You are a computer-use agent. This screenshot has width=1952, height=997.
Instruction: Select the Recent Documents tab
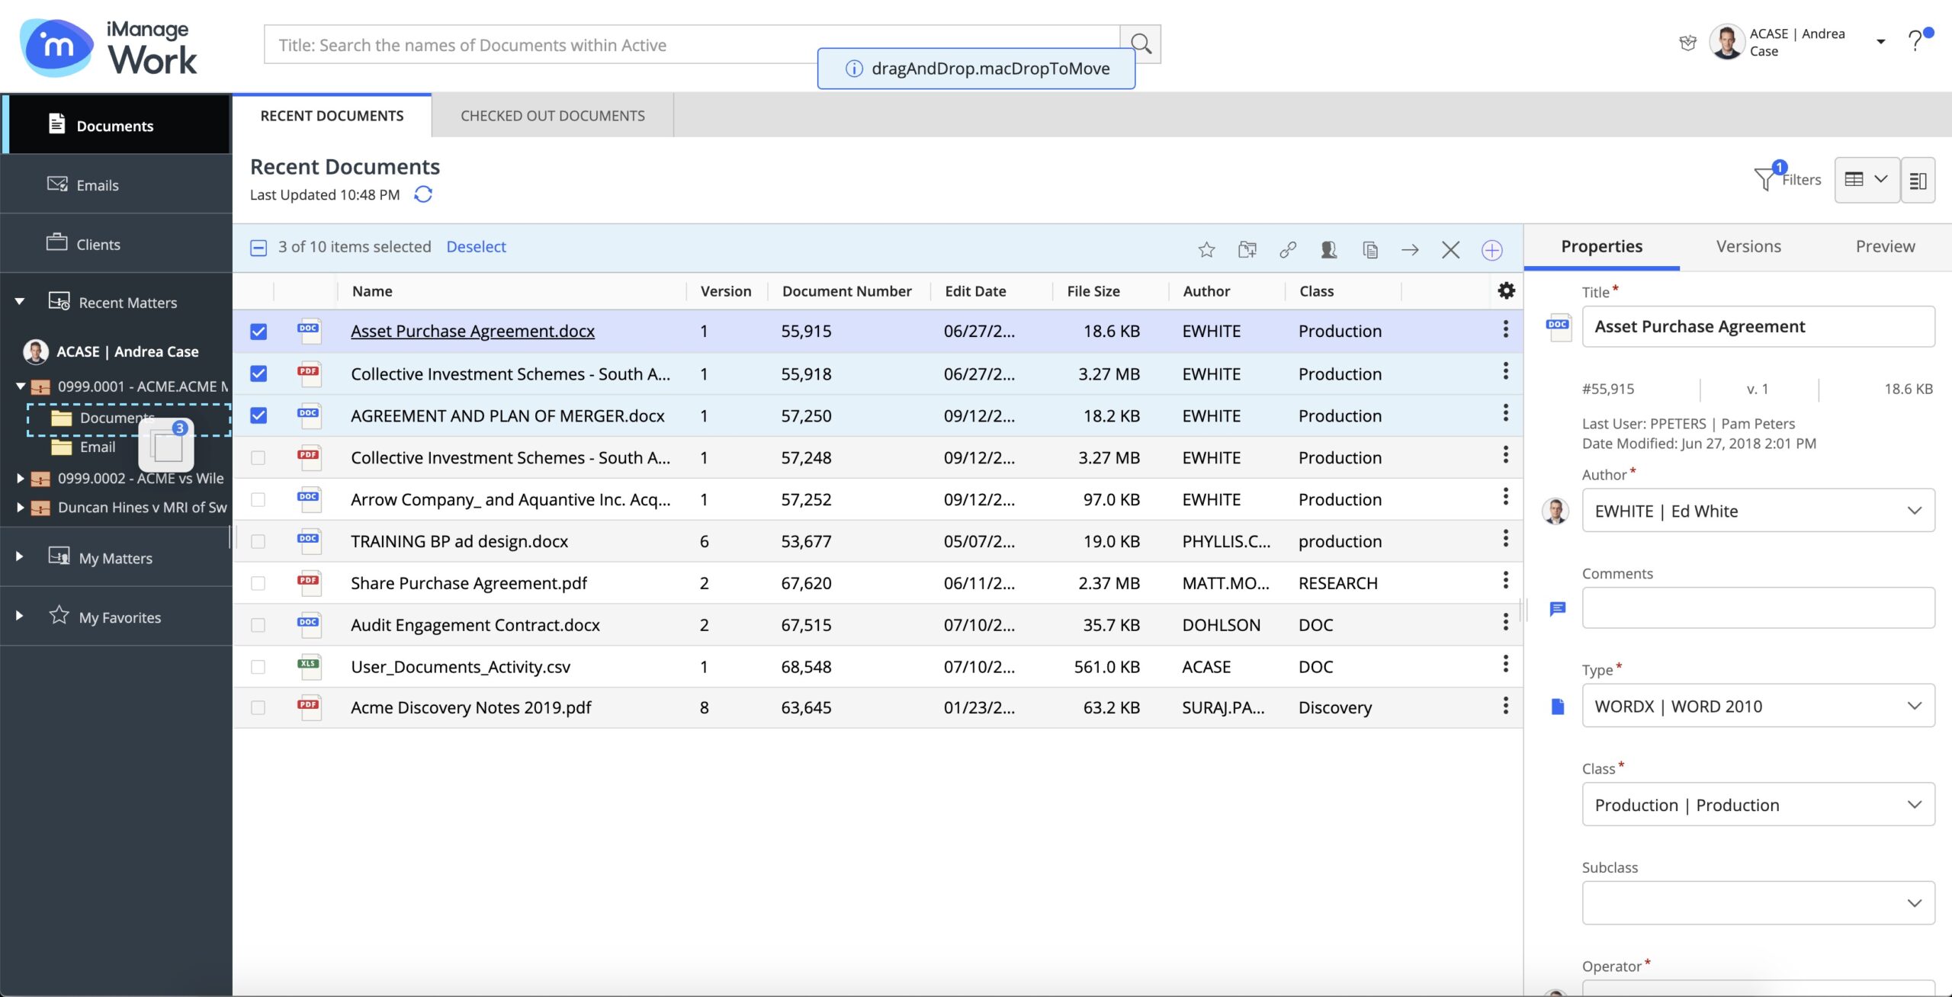tap(332, 116)
